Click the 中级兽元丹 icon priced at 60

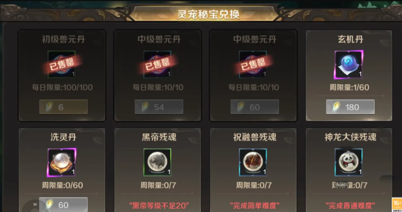(x=253, y=64)
